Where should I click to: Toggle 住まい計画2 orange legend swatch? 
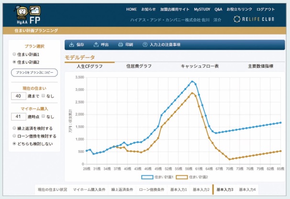pyautogui.click(x=181, y=177)
